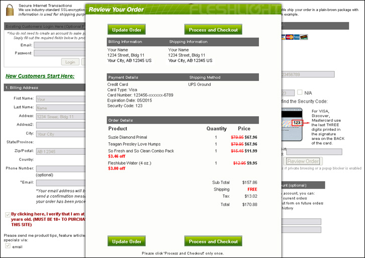The image size is (365, 258).
Task: Click the Card Number 123456-xxxxxx-6789 line
Action: [140, 95]
